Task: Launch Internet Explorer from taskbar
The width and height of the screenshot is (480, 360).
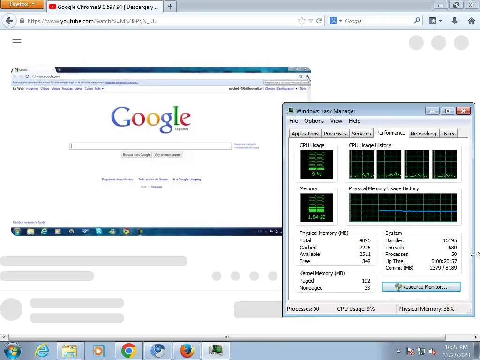Action: click(41, 351)
